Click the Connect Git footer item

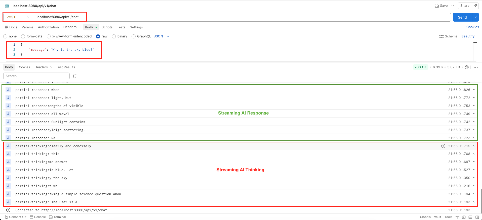point(16,217)
